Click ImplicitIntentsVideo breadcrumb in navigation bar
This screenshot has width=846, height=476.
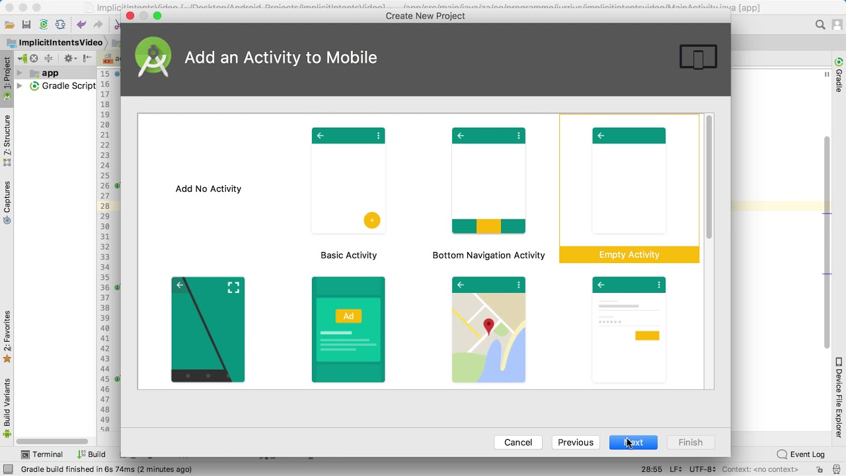(x=55, y=42)
